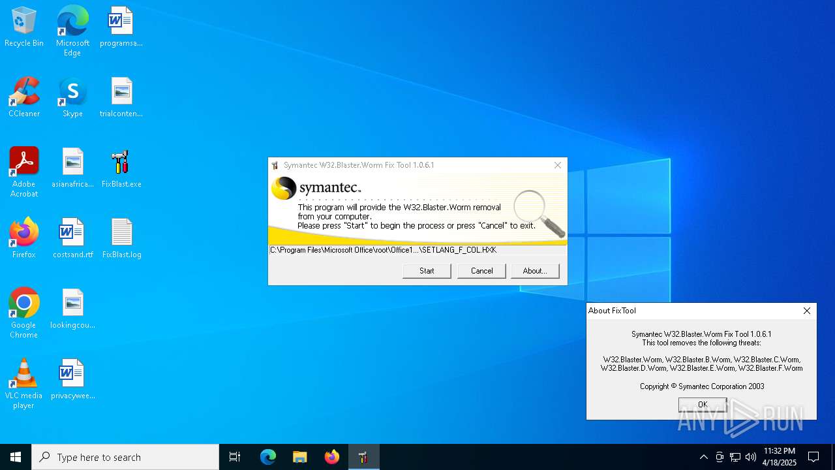The width and height of the screenshot is (835, 470).
Task: Open the Action Center notifications icon
Action: point(813,457)
